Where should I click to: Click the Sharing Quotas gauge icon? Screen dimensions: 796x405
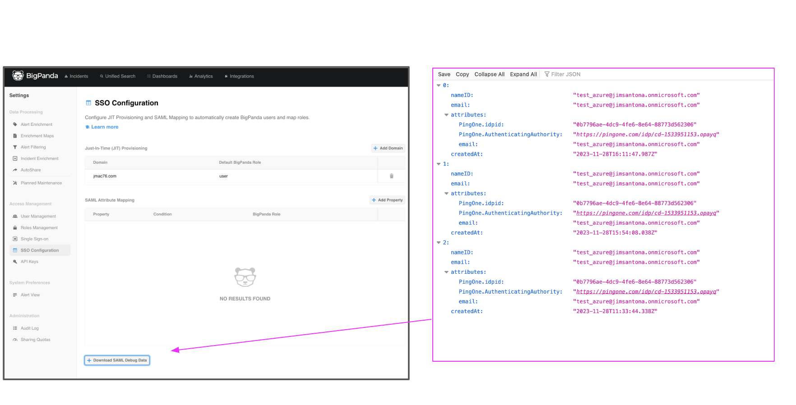tap(15, 340)
